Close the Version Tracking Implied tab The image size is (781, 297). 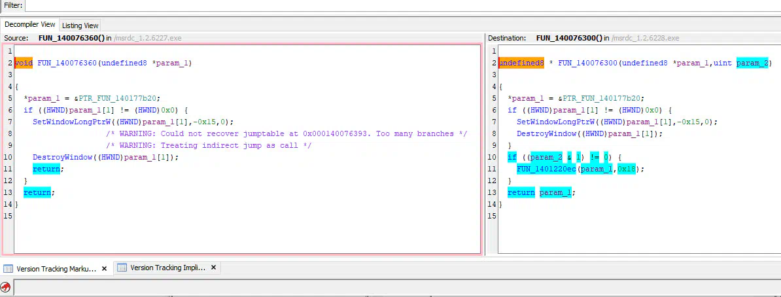tap(213, 268)
